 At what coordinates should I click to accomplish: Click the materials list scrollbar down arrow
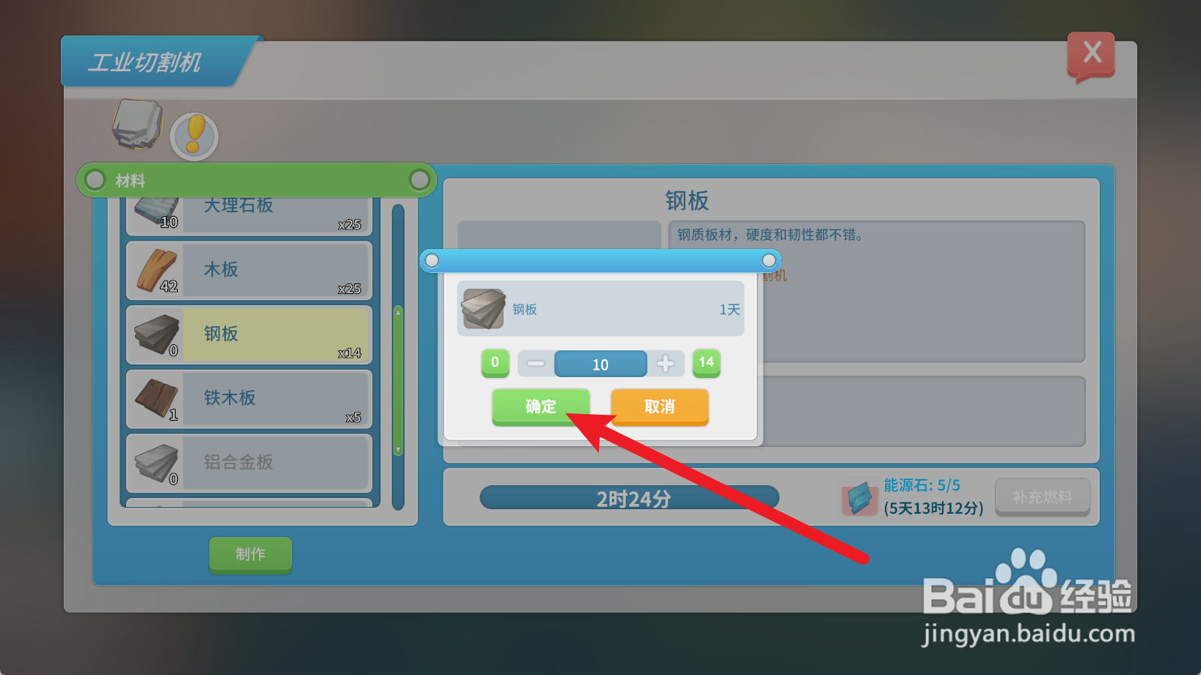click(x=398, y=450)
